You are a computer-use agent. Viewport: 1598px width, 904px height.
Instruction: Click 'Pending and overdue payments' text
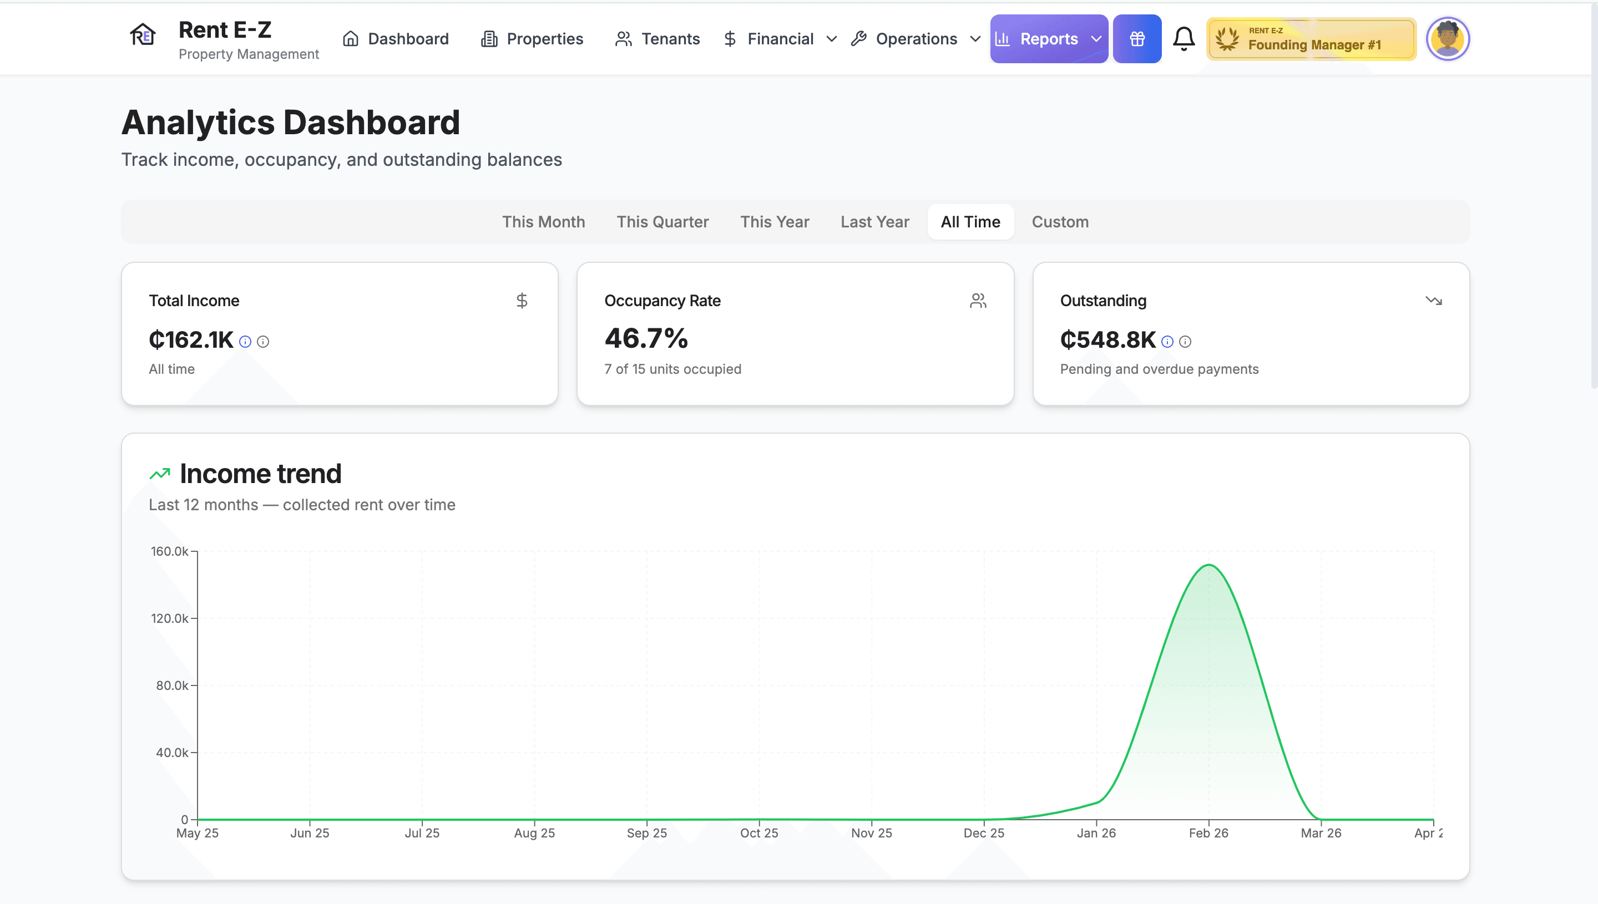[x=1159, y=369]
